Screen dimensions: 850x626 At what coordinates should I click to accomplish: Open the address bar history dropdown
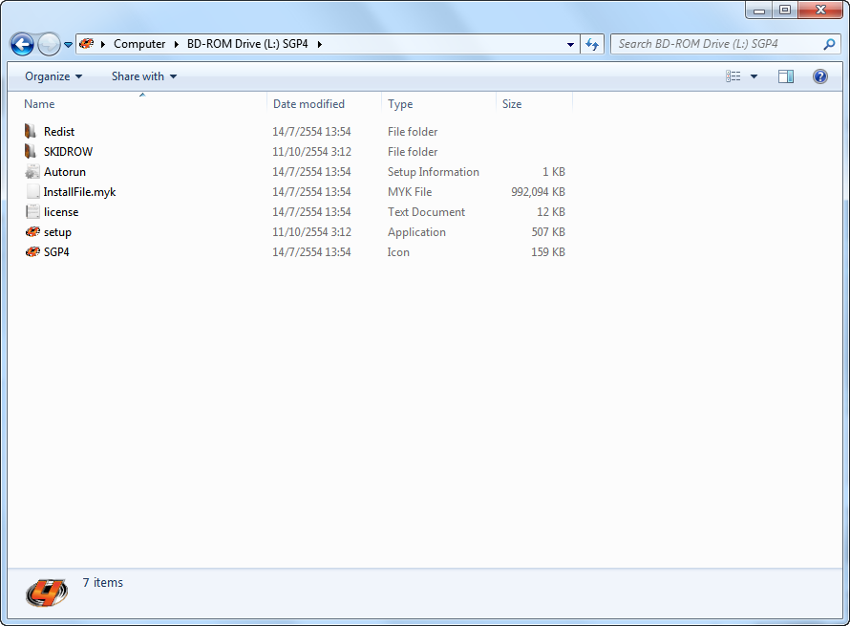570,45
